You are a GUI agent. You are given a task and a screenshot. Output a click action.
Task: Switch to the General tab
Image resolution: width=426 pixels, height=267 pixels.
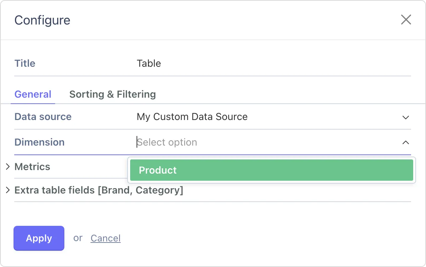33,94
